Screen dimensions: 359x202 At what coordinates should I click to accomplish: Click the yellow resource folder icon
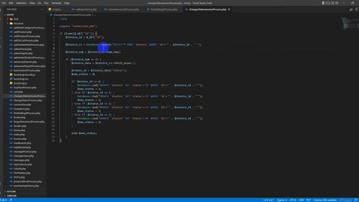tap(11, 24)
